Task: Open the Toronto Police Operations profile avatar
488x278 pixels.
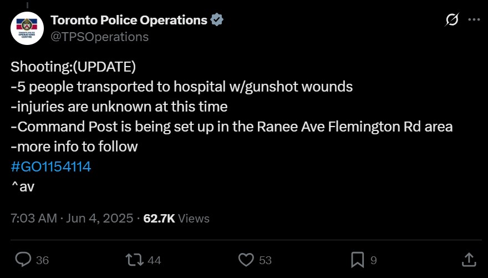Action: point(27,28)
